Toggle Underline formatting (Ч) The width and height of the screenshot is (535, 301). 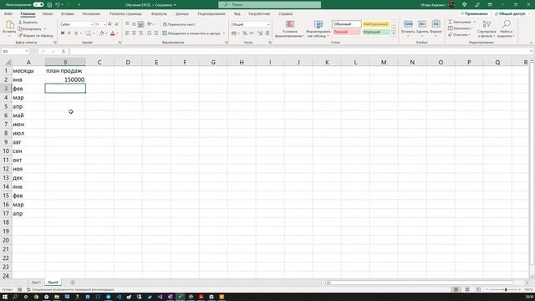click(x=76, y=33)
